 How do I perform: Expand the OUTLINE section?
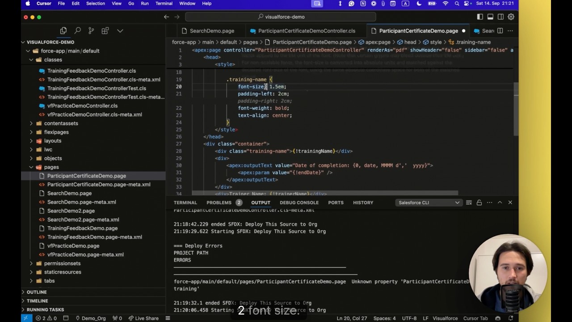tap(37, 292)
